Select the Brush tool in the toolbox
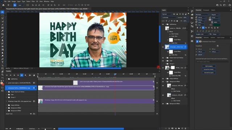The width and height of the screenshot is (232, 130). (x=3, y=37)
